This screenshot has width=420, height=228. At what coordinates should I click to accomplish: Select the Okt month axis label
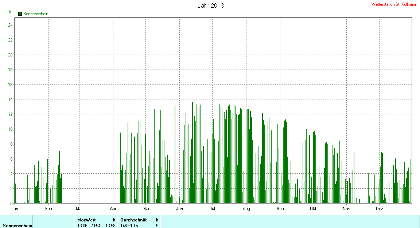313,208
